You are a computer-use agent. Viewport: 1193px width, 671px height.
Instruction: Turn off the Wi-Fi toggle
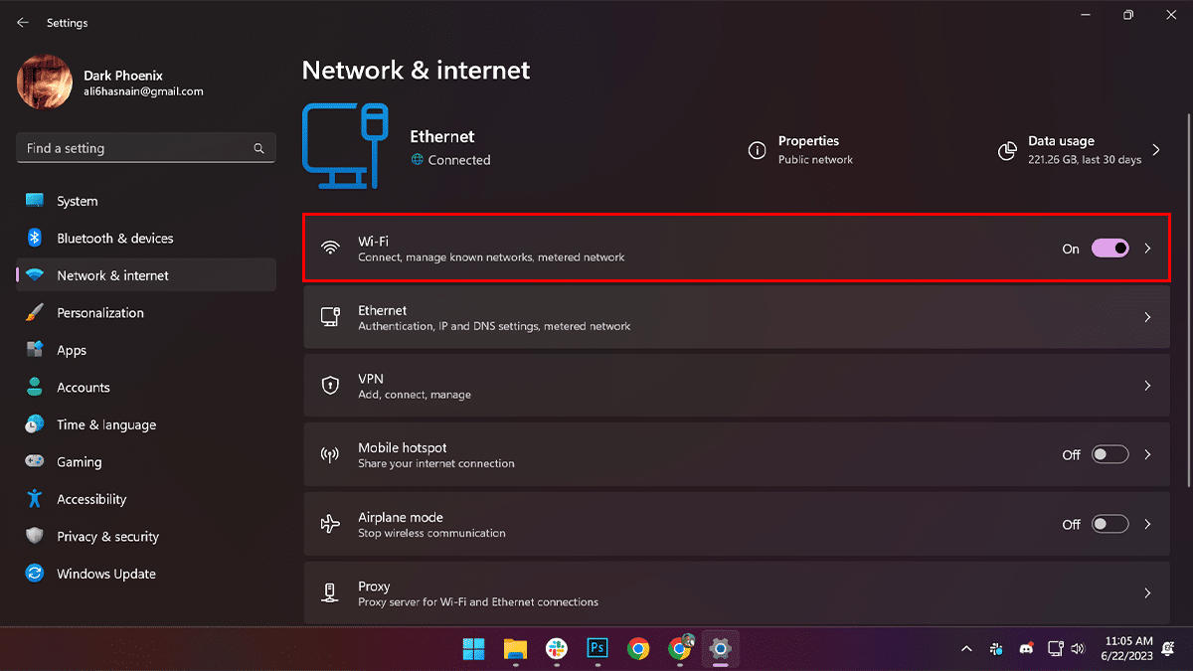pyautogui.click(x=1109, y=249)
